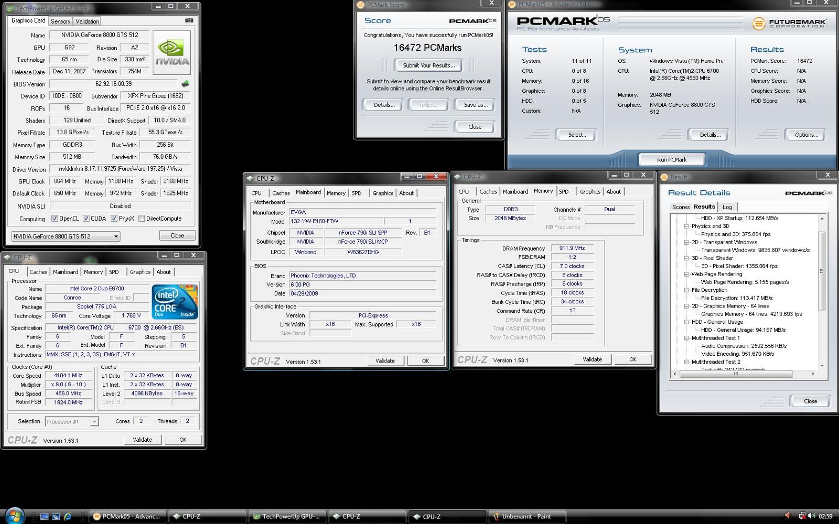Viewport: 839px width, 524px height.
Task: Click the speaker volume tray icon
Action: click(812, 516)
